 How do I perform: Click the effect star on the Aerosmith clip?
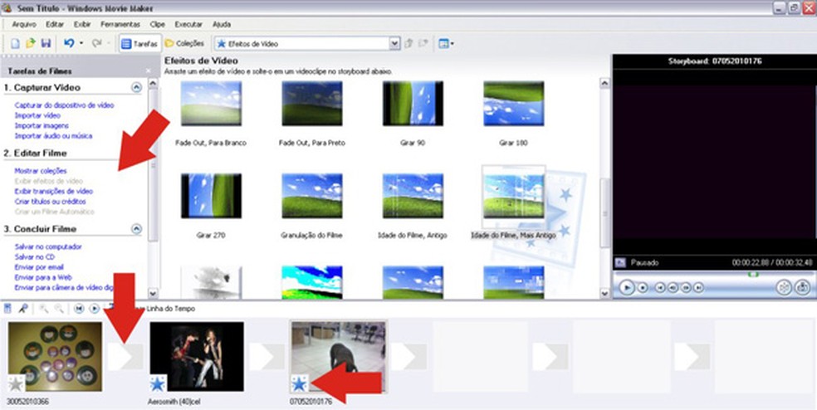(158, 383)
